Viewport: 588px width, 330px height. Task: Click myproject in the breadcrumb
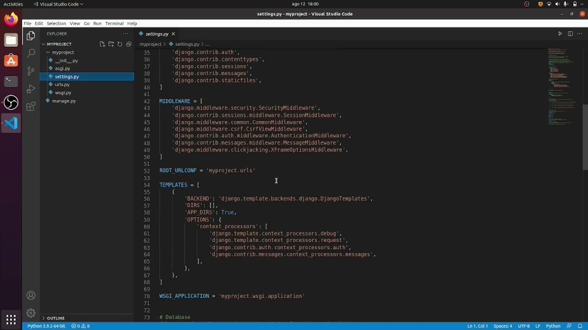click(150, 44)
